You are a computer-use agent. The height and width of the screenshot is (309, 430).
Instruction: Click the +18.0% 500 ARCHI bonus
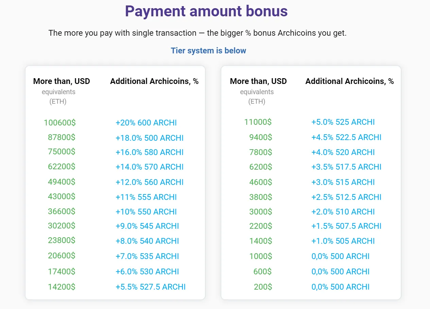[x=150, y=138]
